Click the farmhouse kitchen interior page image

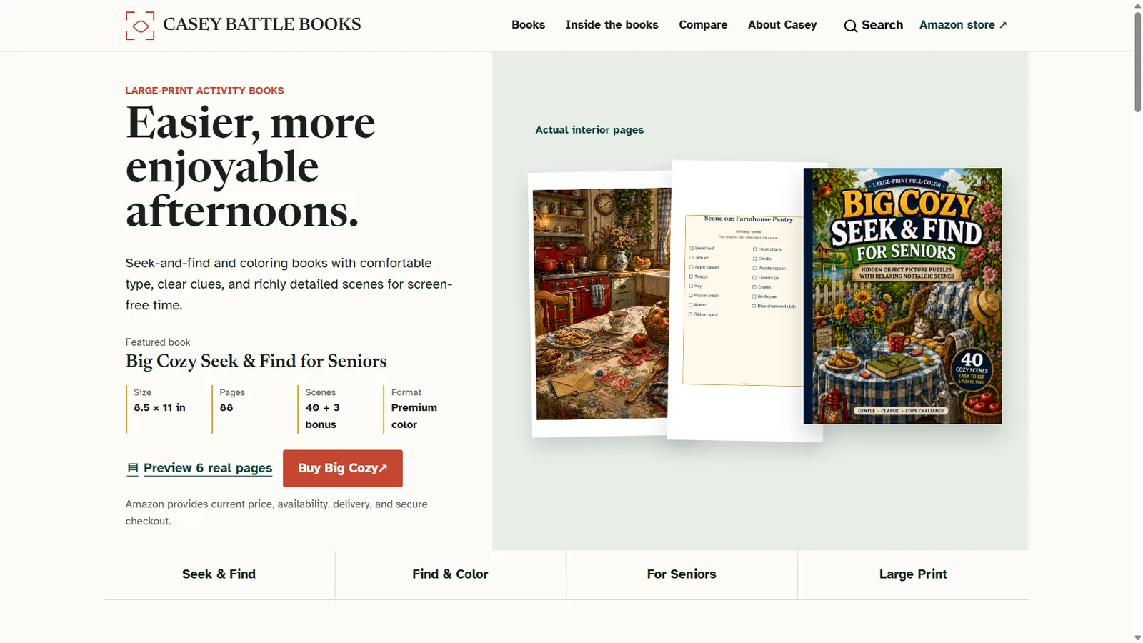pos(602,304)
